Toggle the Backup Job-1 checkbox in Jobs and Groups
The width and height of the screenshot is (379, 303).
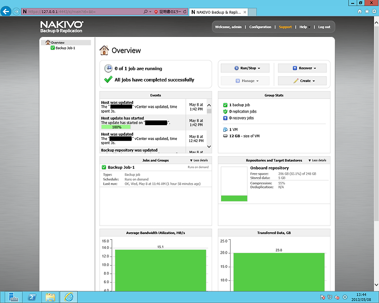104,167
